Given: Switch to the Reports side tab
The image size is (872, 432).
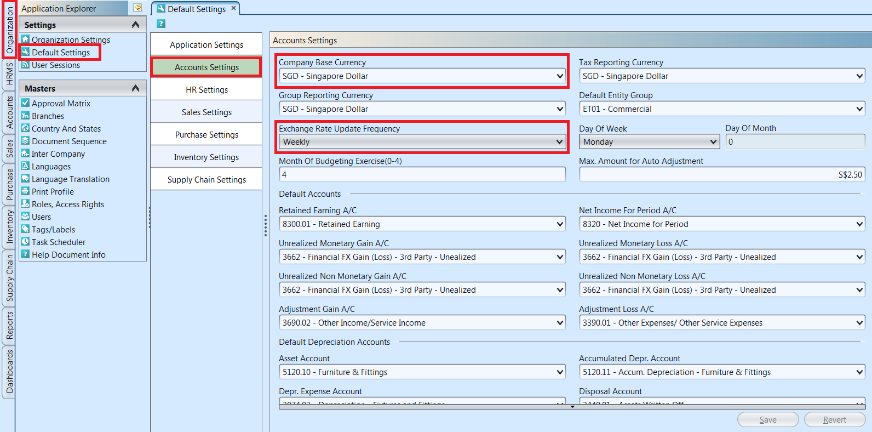Looking at the screenshot, I should tap(9, 326).
